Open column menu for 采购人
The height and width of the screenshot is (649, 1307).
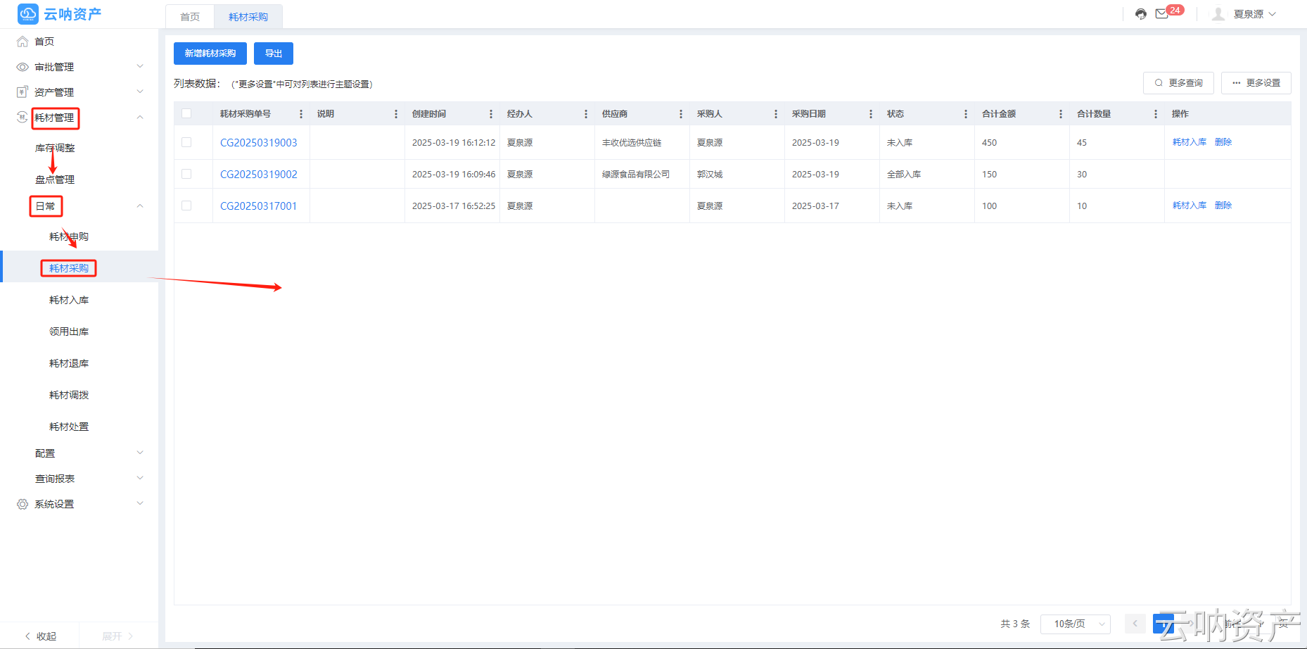pos(776,114)
